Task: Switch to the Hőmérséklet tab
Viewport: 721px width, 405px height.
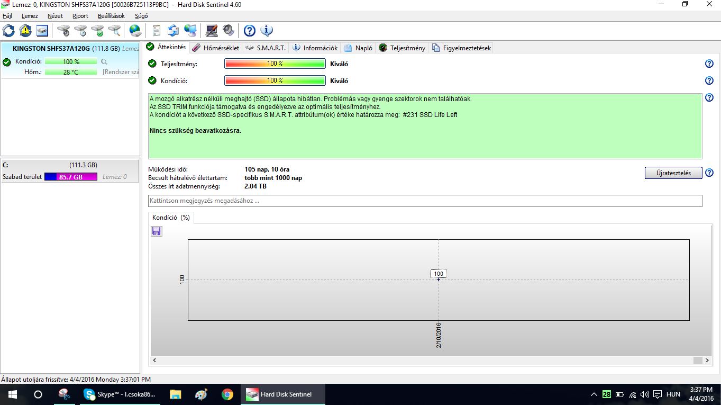Action: point(216,48)
